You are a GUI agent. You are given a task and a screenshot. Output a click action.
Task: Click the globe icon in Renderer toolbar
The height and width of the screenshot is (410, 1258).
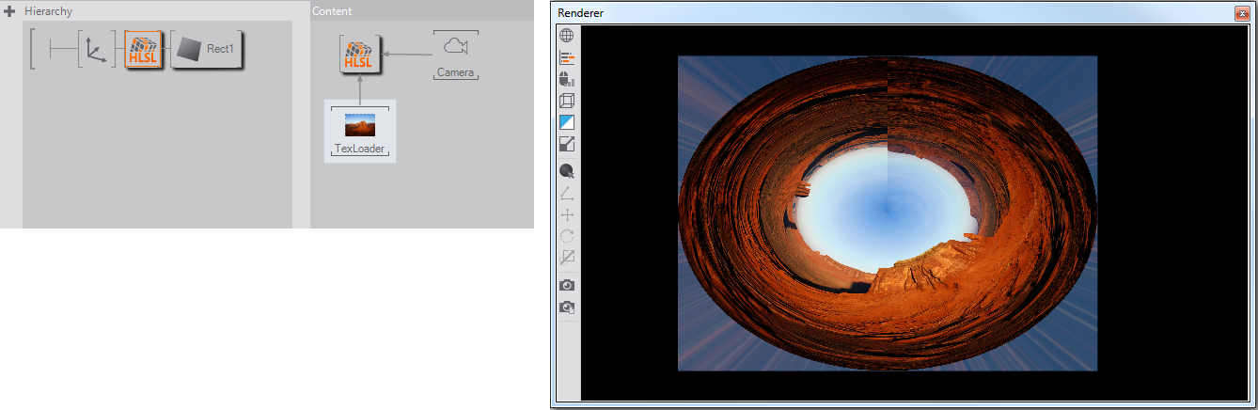click(x=567, y=36)
